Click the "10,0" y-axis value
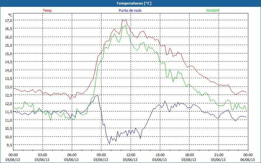This screenshot has width=261, height=163. (x=9, y=137)
